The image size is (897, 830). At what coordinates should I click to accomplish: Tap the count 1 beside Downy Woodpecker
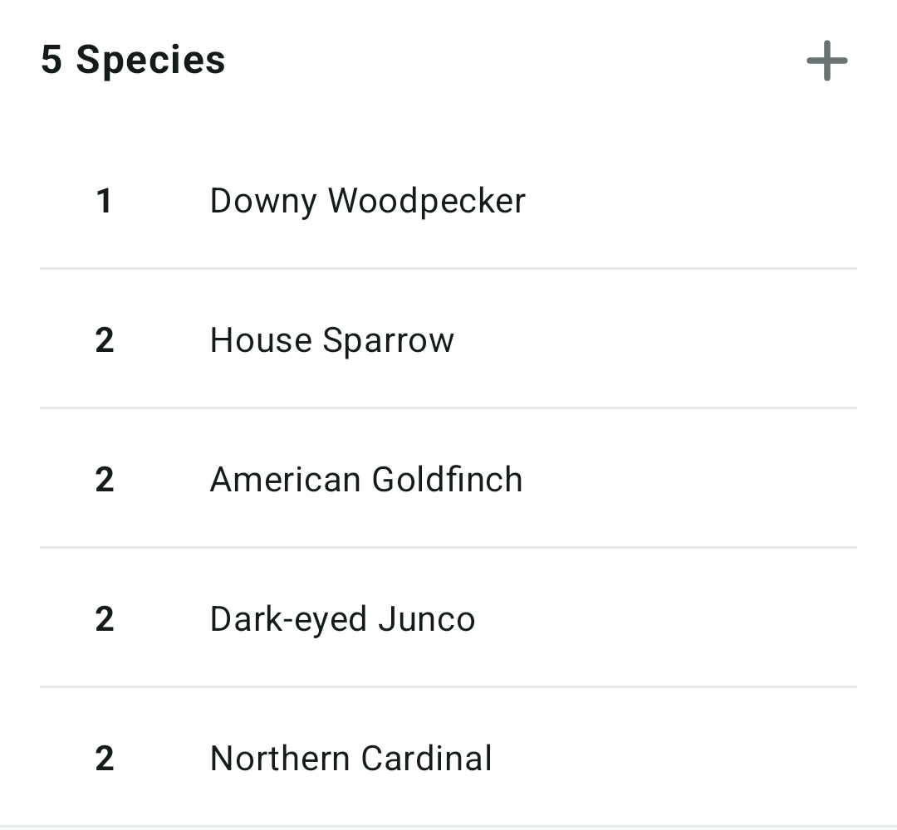104,201
